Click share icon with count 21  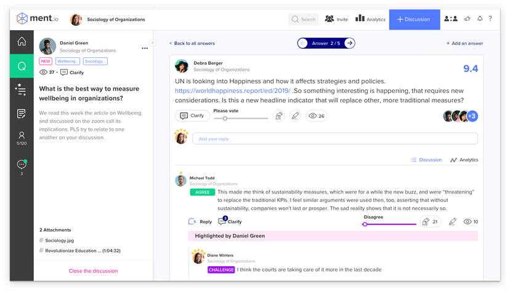tap(431, 222)
